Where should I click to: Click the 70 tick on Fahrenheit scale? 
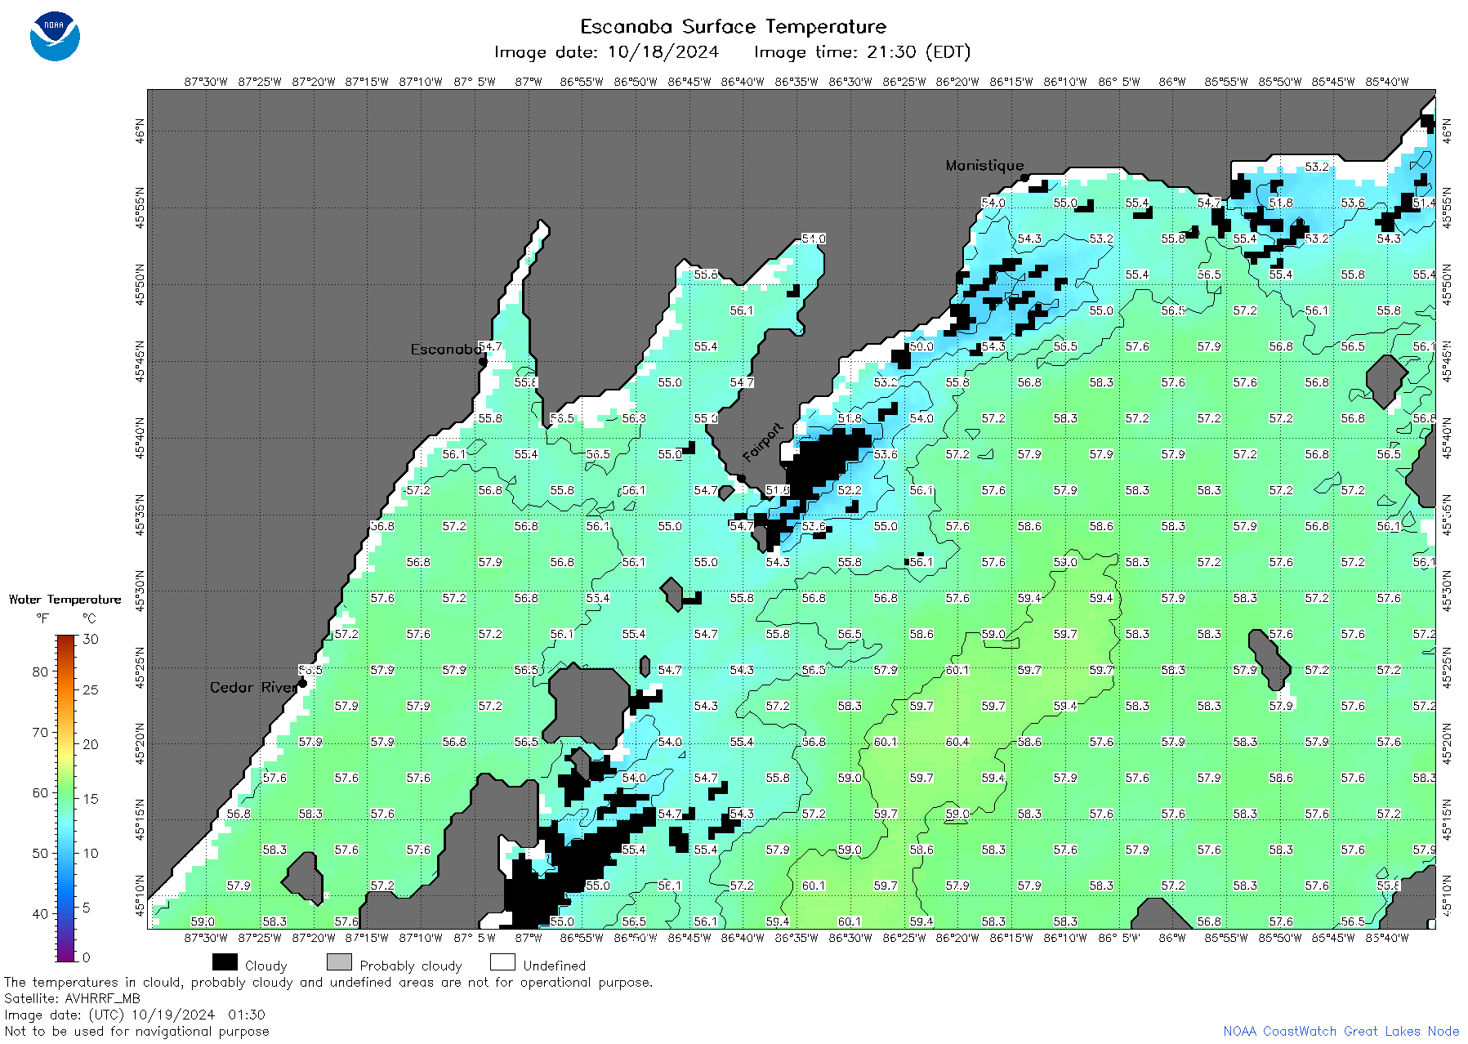tap(40, 732)
